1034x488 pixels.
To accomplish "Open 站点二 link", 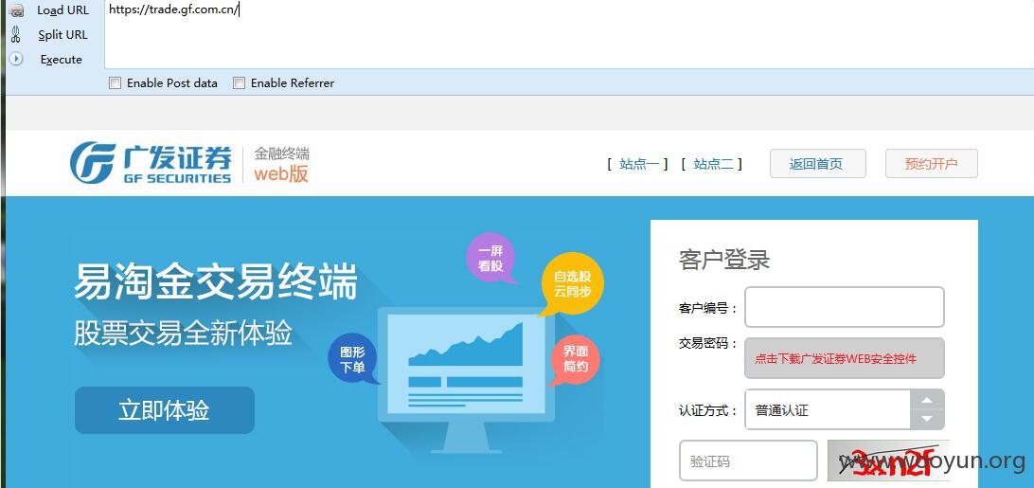I will (712, 164).
